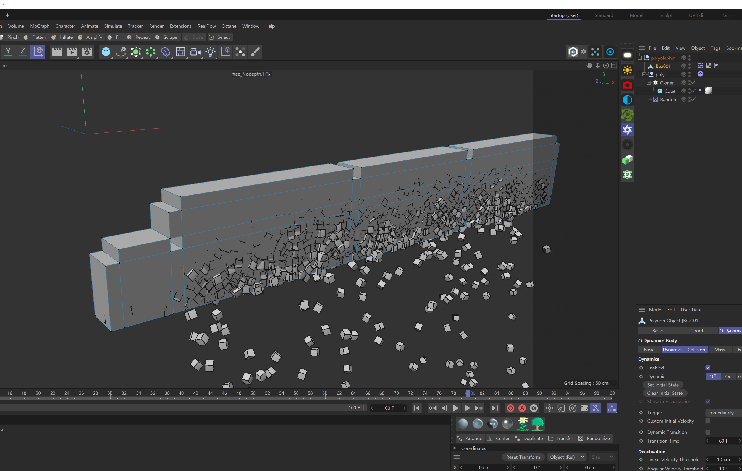Toggle visibility dots for Box001
The height and width of the screenshot is (471, 742).
coord(689,66)
